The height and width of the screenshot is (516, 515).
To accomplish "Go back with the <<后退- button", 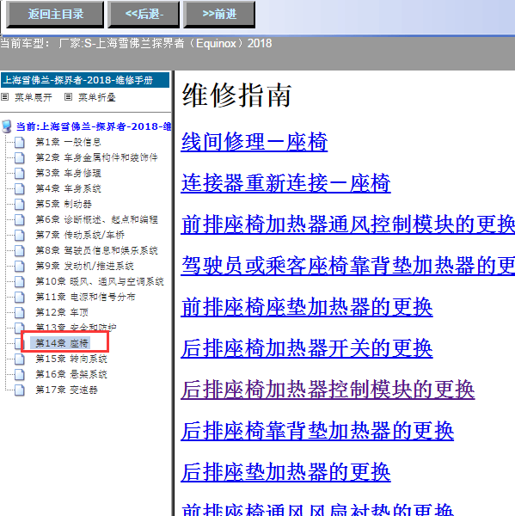I will (144, 14).
